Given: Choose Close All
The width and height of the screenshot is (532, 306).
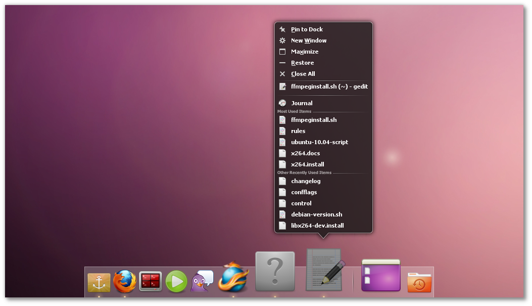Looking at the screenshot, I should point(303,74).
